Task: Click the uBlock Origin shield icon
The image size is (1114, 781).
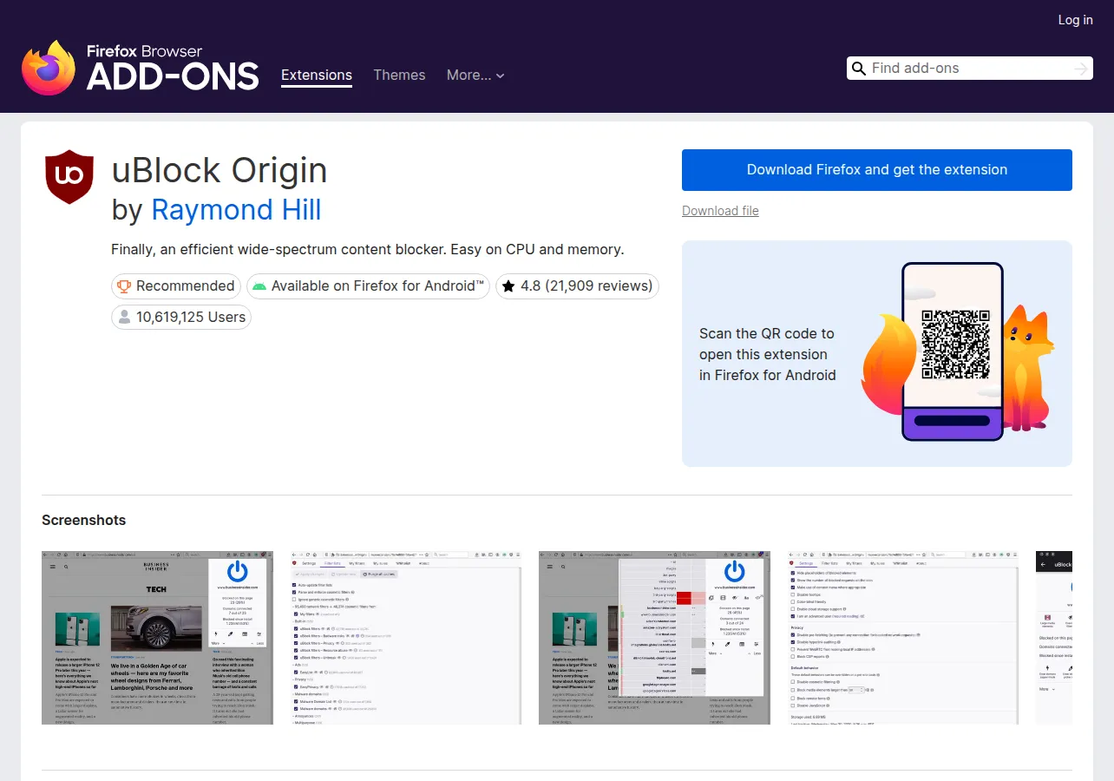Action: point(69,177)
